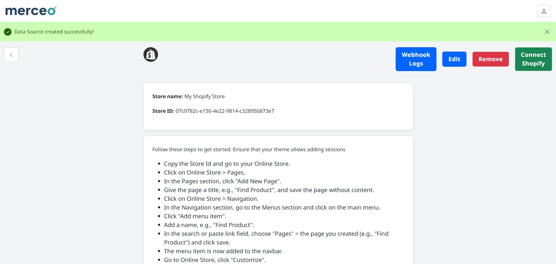Click step "Click on Online Store > Navigation."

click(211, 199)
